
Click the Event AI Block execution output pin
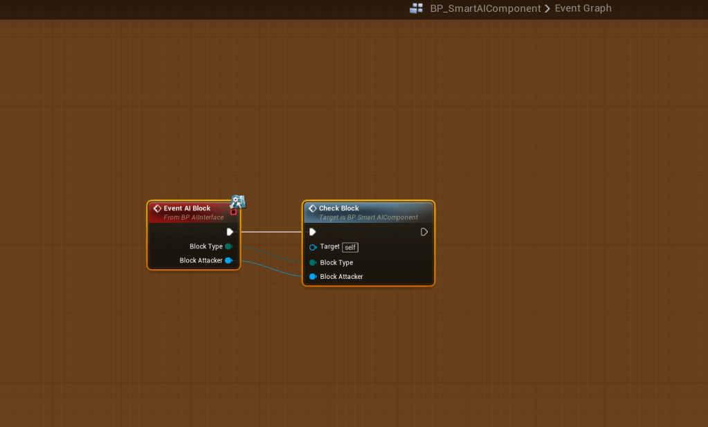pos(230,232)
